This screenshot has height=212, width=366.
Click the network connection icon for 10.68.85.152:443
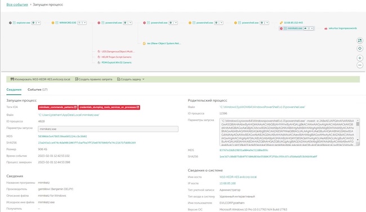(282, 23)
